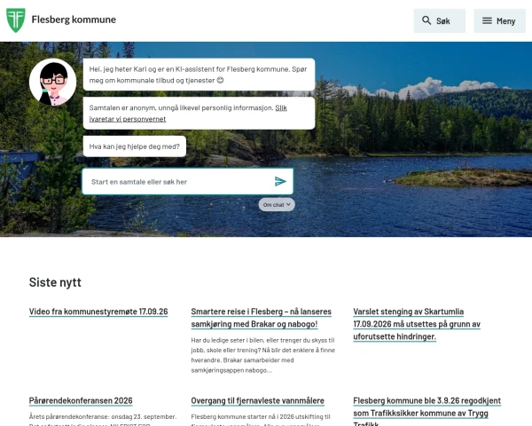
Task: Open 'Overgang til fjernavleste vannmålere' article
Action: pyautogui.click(x=257, y=400)
